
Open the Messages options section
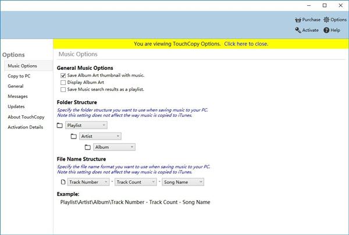18,97
